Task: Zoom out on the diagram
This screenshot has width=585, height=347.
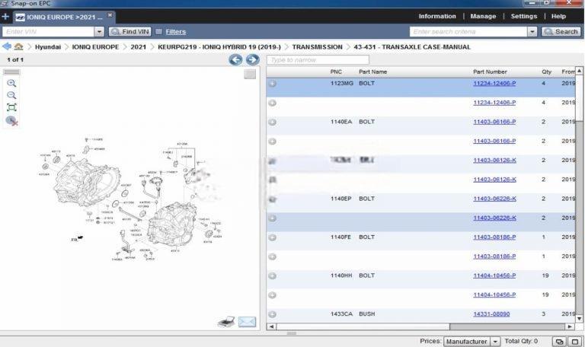Action: click(x=11, y=95)
